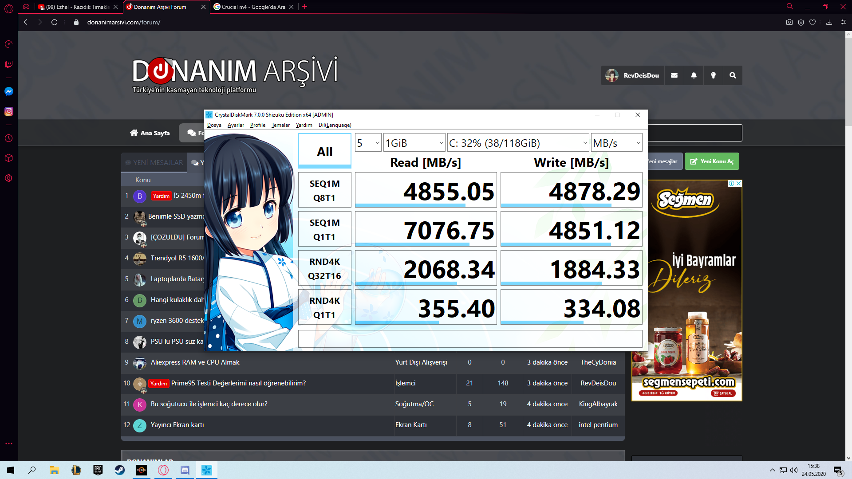The height and width of the screenshot is (479, 852).
Task: Open Instagram in Opera sidebar
Action: [x=8, y=111]
